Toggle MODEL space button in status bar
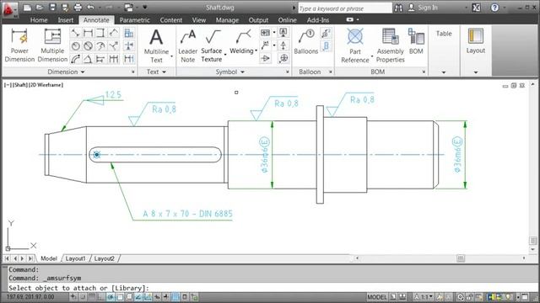Image resolution: width=540 pixels, height=303 pixels. click(x=377, y=297)
